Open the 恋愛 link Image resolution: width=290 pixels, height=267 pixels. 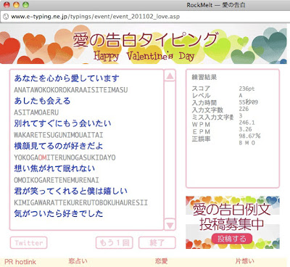pos(161,261)
